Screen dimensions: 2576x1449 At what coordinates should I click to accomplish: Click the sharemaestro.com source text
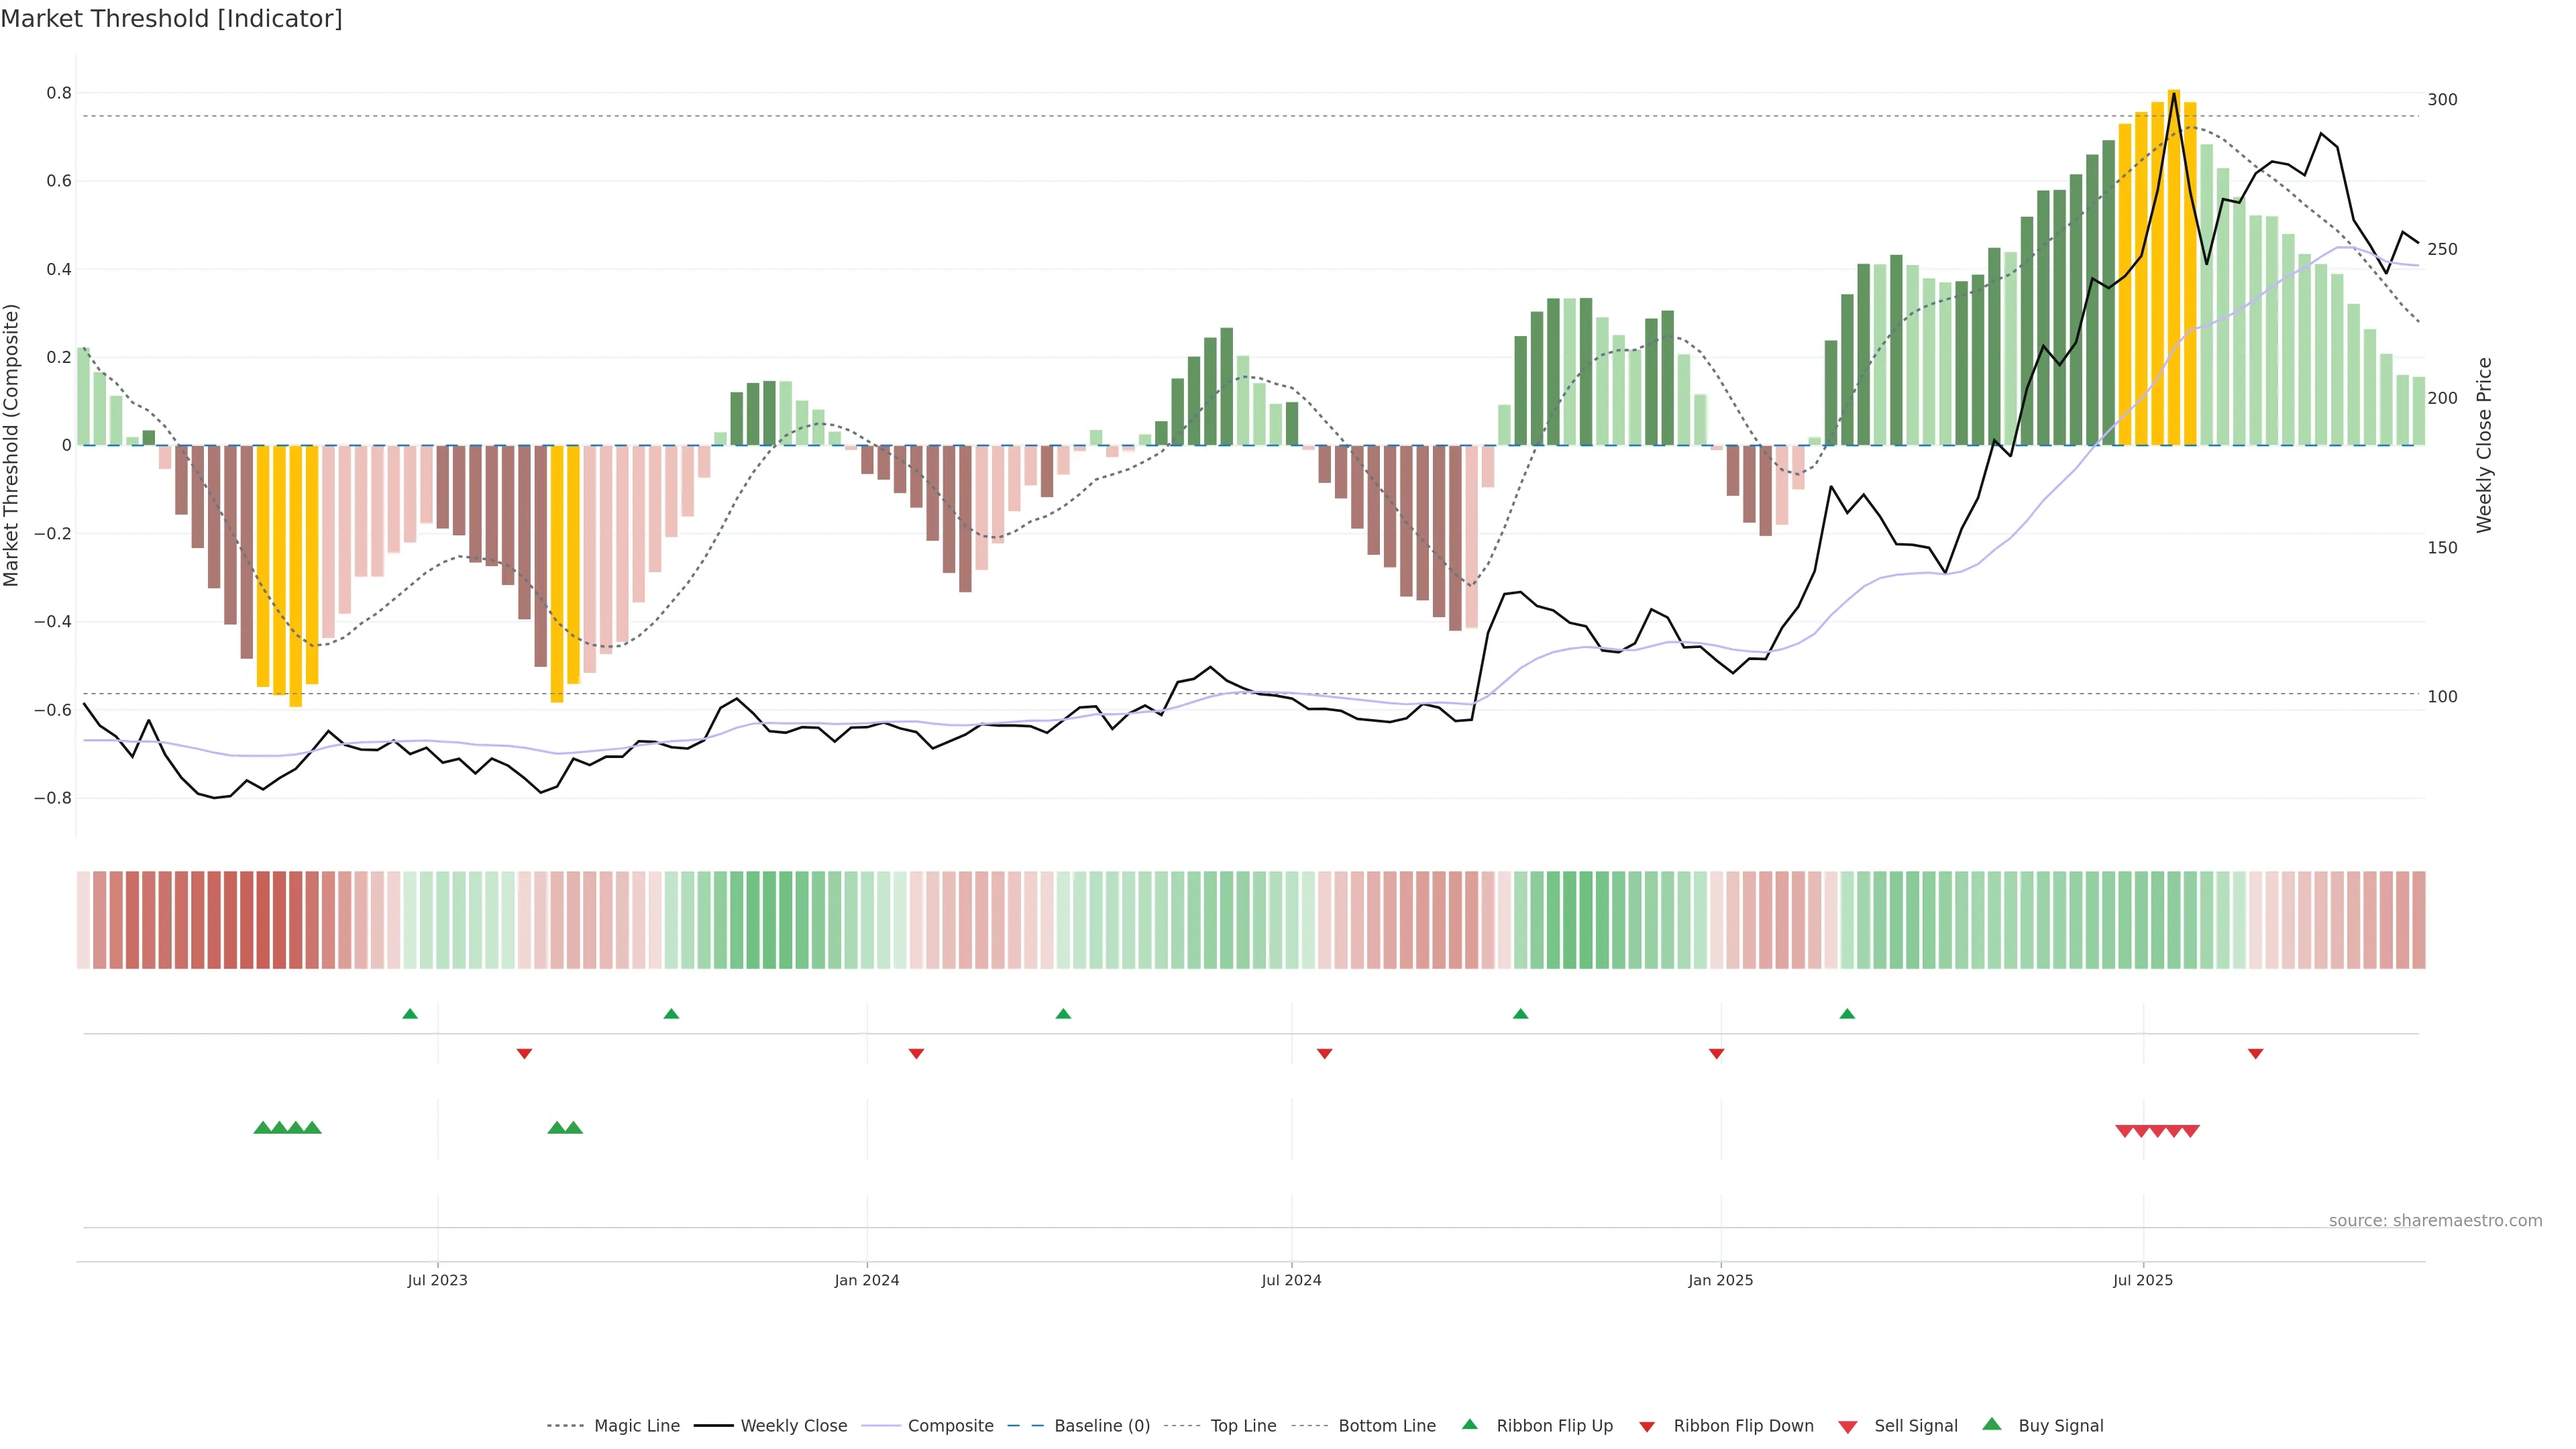click(x=2435, y=1221)
